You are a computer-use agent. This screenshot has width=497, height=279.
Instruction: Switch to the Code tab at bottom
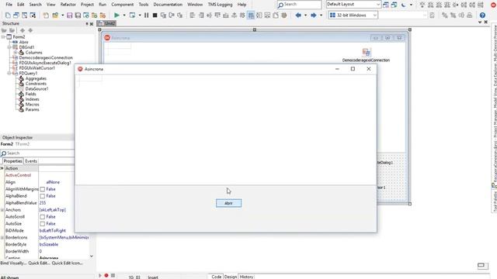click(216, 277)
